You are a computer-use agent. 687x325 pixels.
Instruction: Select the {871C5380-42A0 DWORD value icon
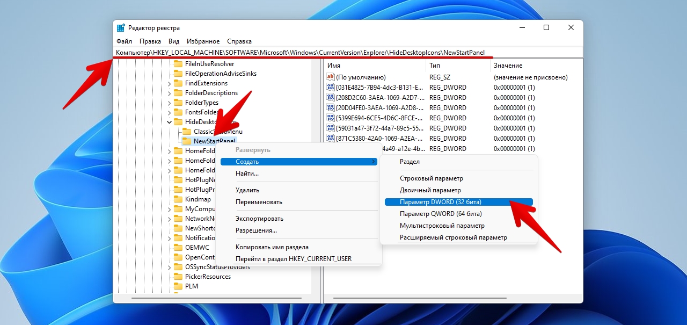(331, 139)
